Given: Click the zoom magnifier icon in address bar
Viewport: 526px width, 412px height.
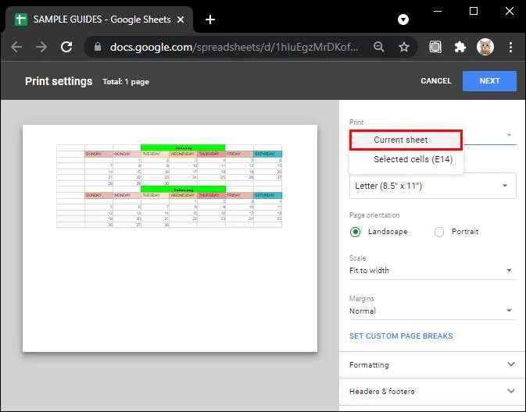Looking at the screenshot, I should coord(379,47).
